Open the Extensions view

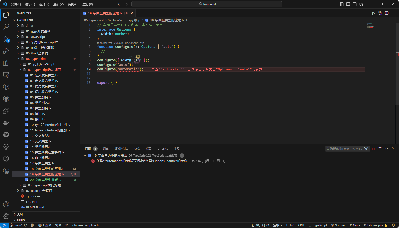point(6,63)
